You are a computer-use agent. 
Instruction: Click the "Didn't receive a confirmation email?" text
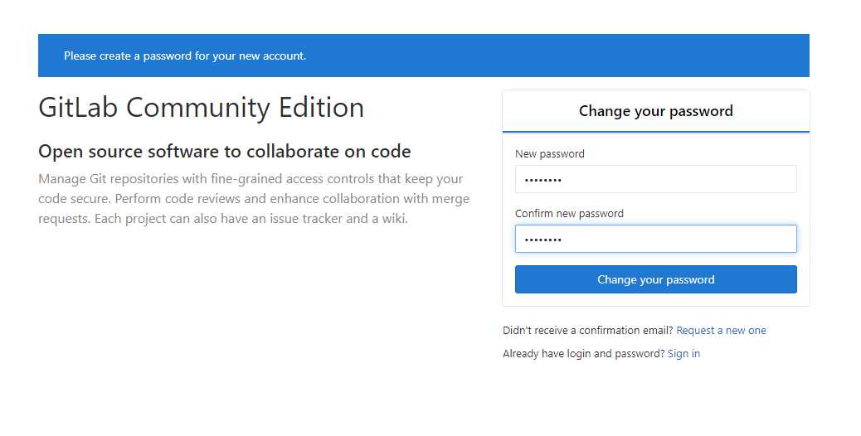coord(587,330)
